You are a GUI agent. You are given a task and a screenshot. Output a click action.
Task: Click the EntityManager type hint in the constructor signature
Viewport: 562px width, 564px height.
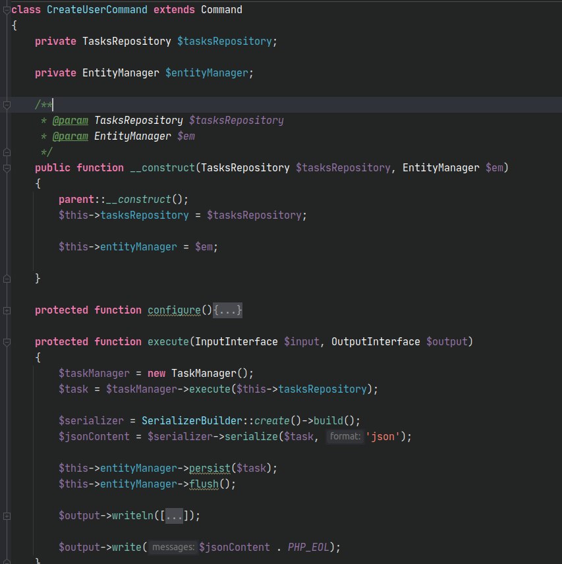click(x=441, y=168)
